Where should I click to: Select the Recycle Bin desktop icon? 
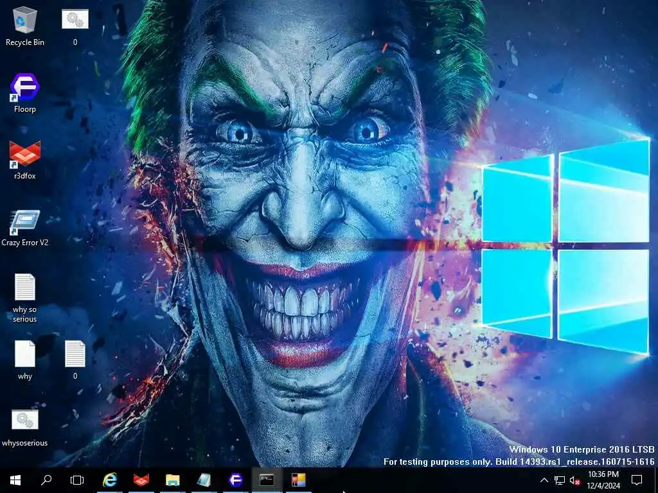point(25,26)
